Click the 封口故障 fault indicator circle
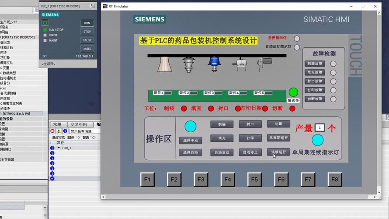This screenshot has height=219, width=389. coord(333,81)
